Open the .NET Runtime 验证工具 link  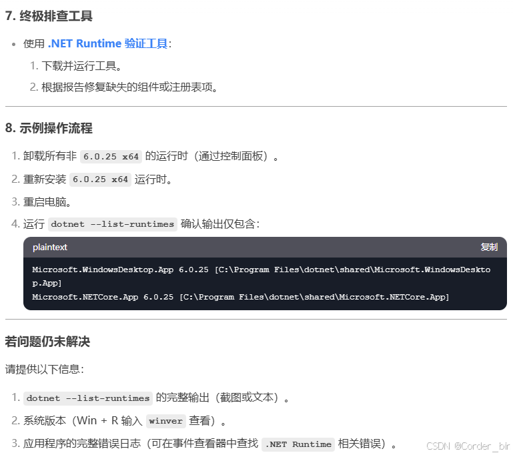point(107,43)
